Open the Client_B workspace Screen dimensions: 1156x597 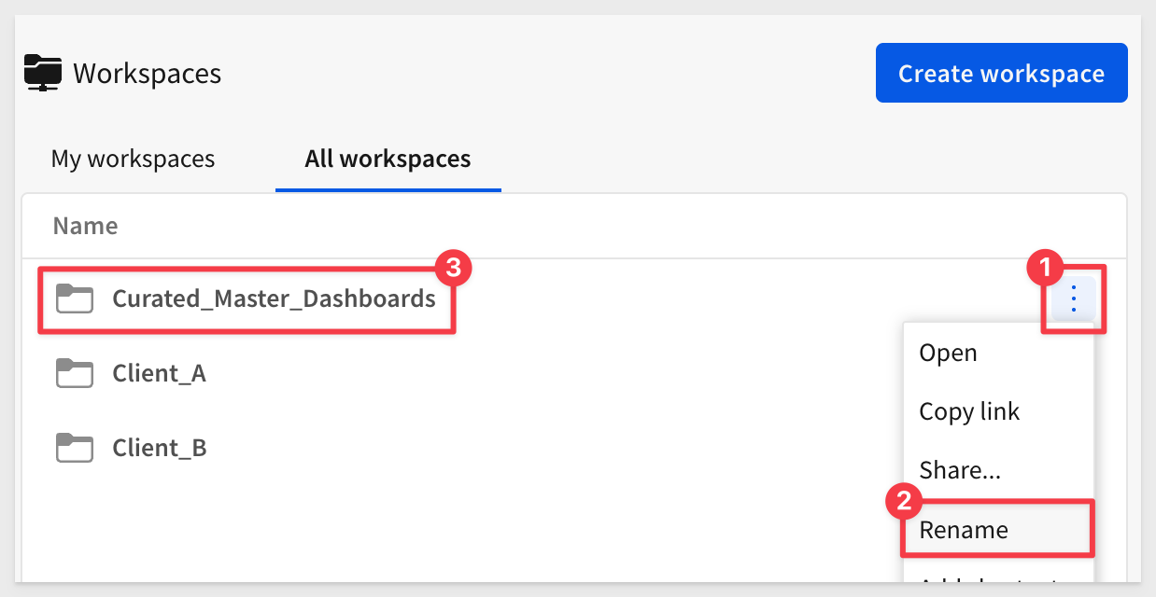tap(159, 448)
